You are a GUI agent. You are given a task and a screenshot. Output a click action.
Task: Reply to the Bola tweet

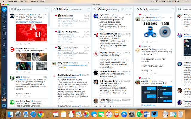pos(17,96)
